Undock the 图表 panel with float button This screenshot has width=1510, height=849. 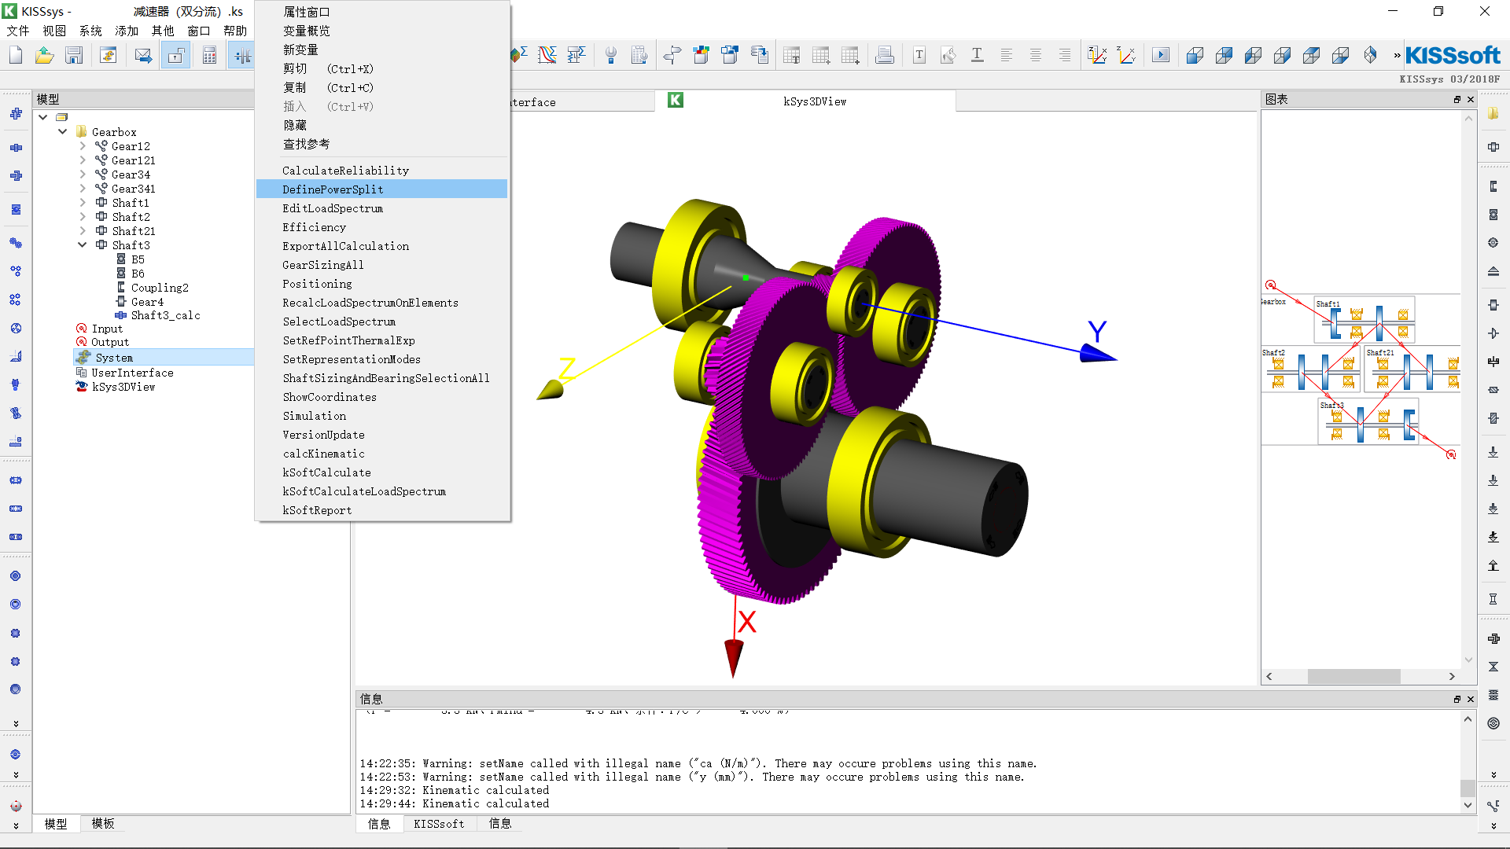[x=1457, y=99]
